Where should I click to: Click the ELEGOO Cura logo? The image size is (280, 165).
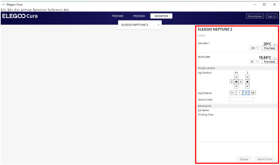click(20, 16)
